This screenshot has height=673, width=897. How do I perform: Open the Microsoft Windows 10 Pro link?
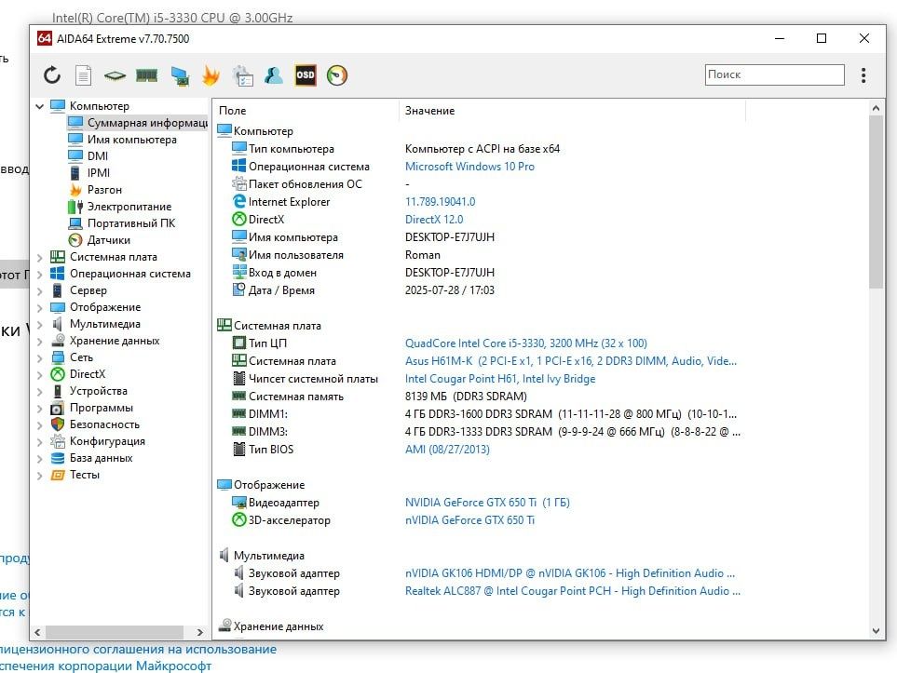click(x=469, y=167)
